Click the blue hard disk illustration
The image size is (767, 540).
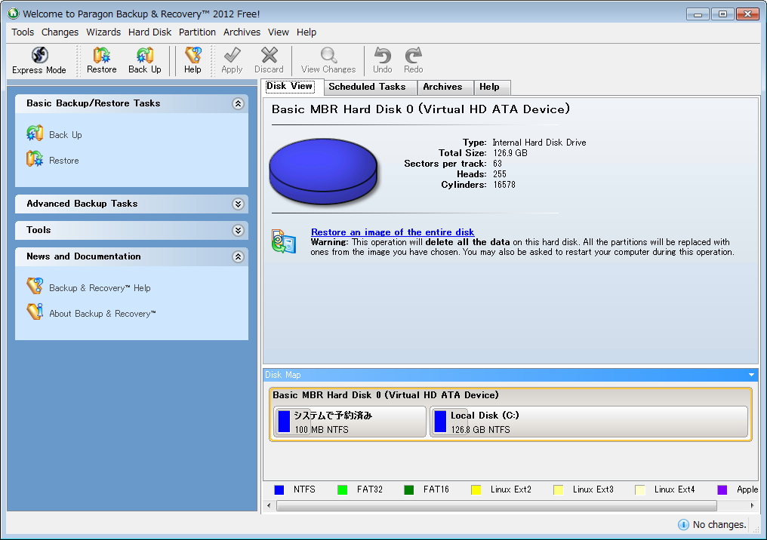click(x=323, y=170)
